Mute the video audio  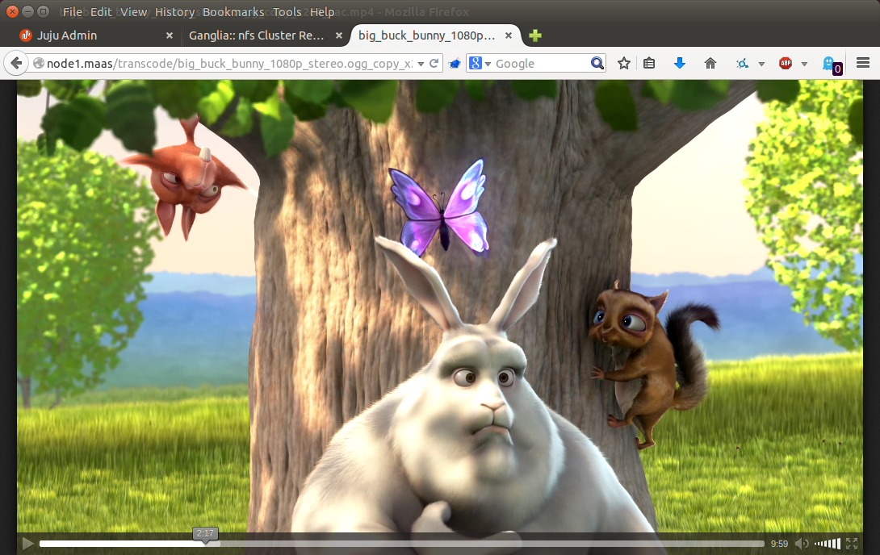(802, 543)
